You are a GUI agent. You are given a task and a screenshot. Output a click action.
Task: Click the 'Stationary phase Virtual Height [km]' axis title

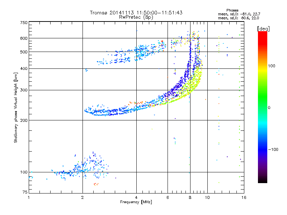(15, 107)
